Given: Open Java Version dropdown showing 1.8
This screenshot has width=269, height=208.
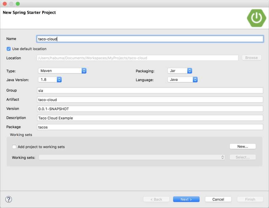Looking at the screenshot, I should pos(50,80).
